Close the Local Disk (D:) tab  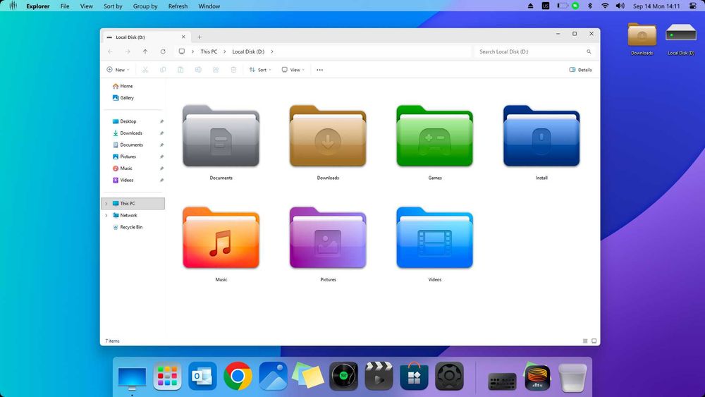coord(183,37)
